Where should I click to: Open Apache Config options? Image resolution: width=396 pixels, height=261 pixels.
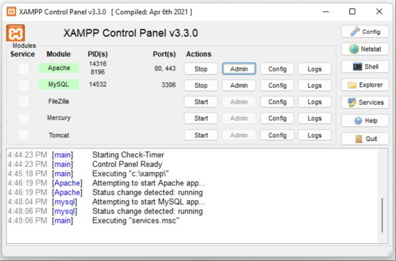(277, 69)
